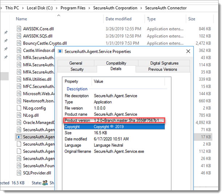The width and height of the screenshot is (224, 196).
Task: Select the Product version property row
Action: pos(114,120)
